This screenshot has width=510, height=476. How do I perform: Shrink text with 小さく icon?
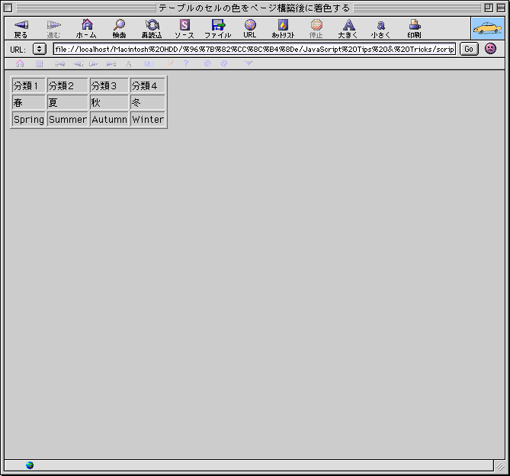coord(380,28)
